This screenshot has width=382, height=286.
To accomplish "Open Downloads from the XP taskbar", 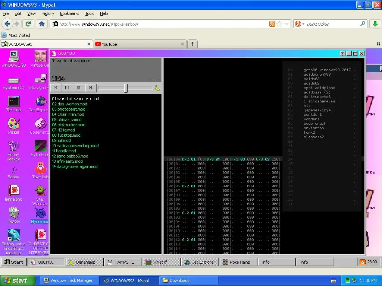I will click(188, 280).
